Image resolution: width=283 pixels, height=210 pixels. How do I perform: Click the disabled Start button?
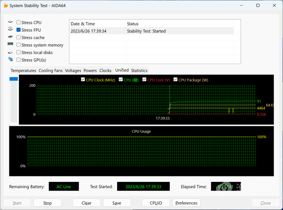tap(17, 203)
